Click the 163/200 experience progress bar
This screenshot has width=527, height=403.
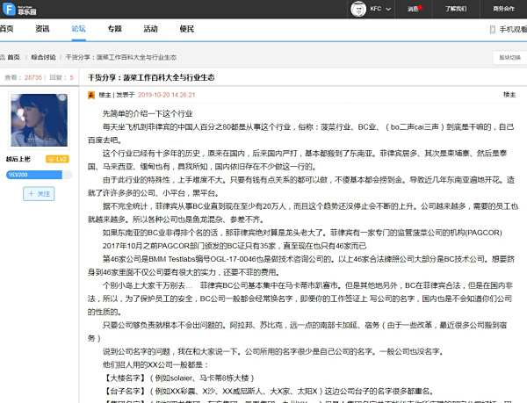click(39, 175)
